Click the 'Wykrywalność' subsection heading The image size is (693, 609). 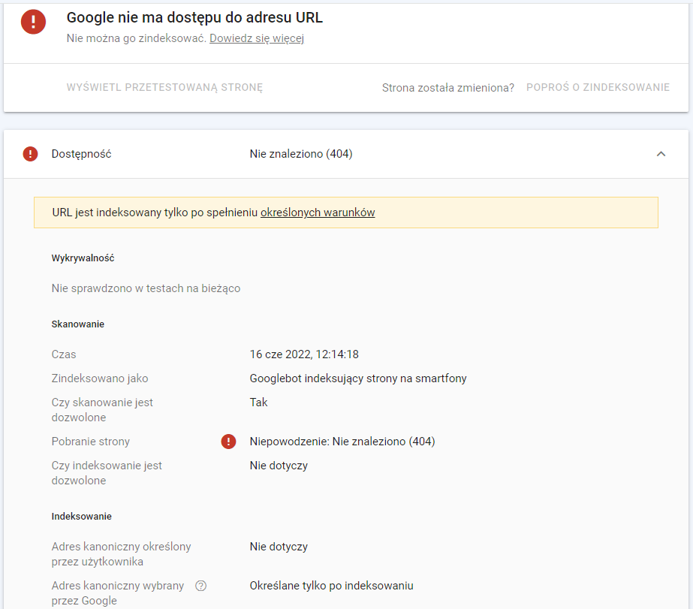[x=83, y=258]
